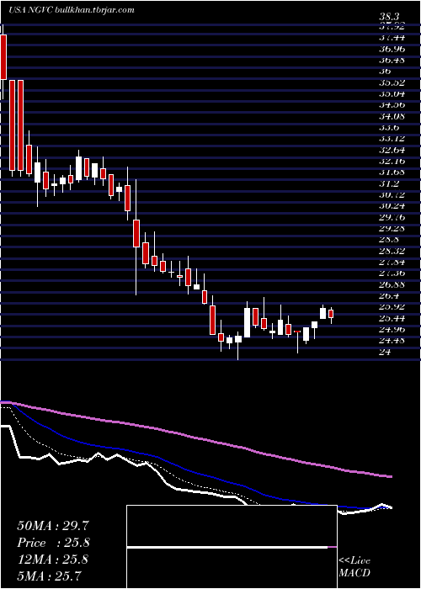This screenshot has height=589, width=421.
Task: Select the Price : 25.8 legend text
Action: [x=53, y=543]
